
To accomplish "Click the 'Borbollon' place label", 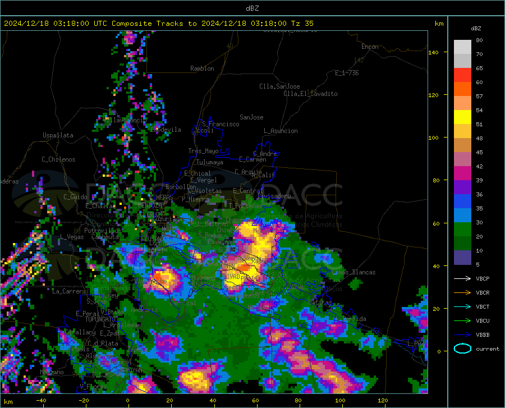I will coord(181,187).
